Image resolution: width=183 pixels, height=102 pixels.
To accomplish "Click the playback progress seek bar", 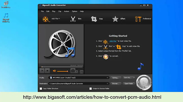I will tap(62, 67).
